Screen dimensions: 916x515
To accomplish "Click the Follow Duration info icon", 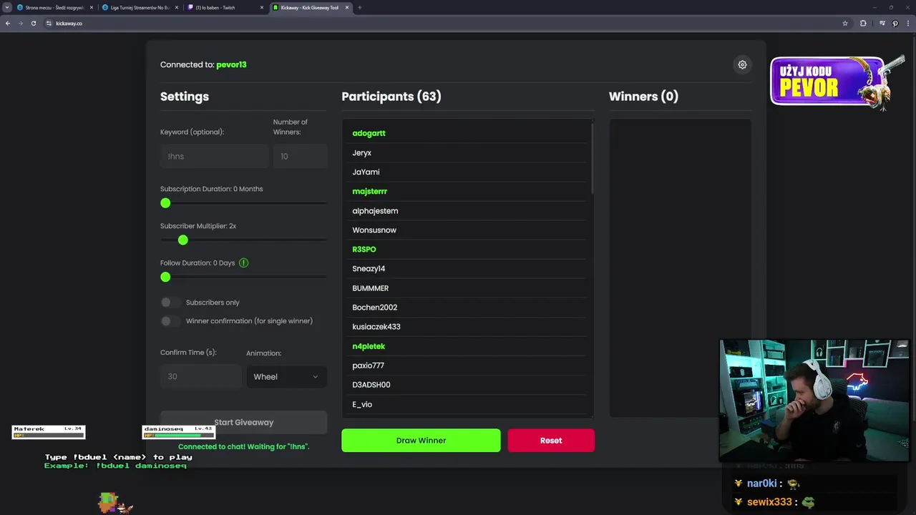I will coord(243,263).
